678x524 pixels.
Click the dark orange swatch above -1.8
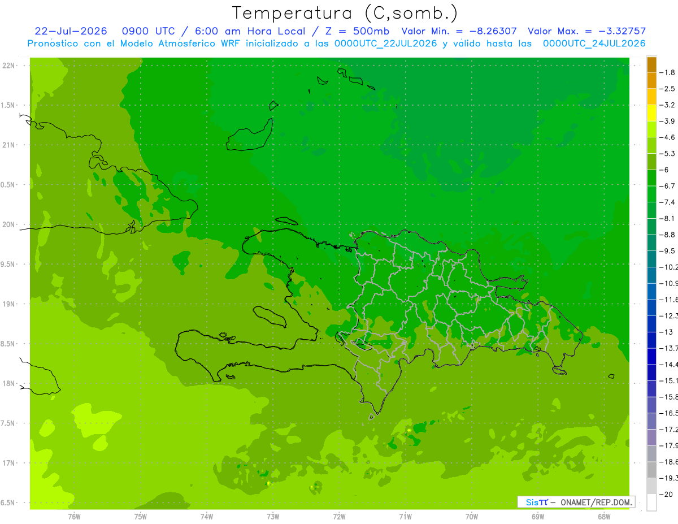pos(651,64)
